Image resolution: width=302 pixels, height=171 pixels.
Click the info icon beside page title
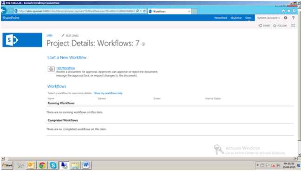143,44
